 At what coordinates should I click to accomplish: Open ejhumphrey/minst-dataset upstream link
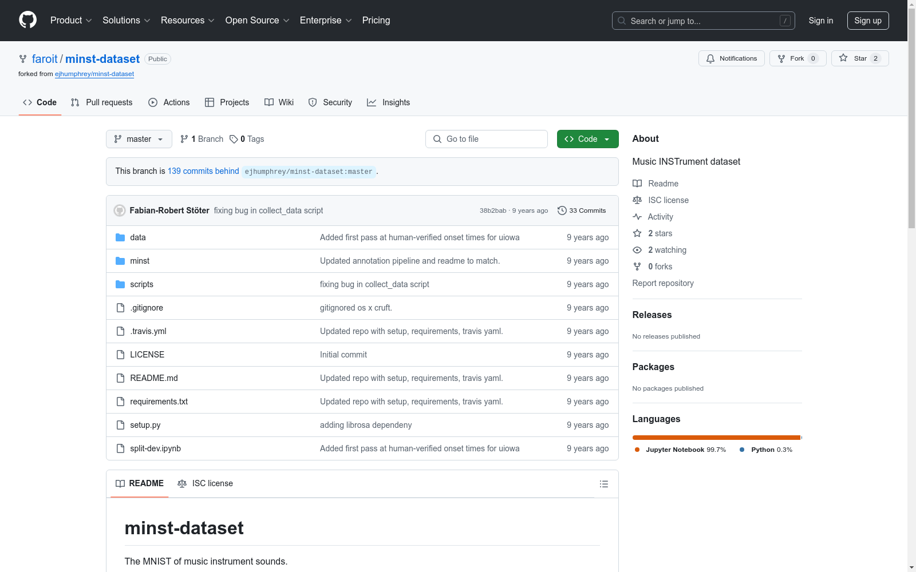click(94, 74)
